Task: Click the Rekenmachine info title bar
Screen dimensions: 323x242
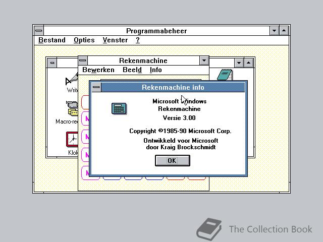Action: 173,87
